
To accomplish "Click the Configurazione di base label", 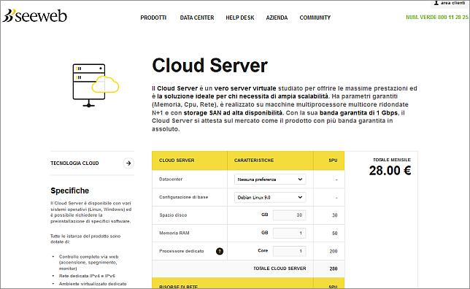I will point(183,197).
